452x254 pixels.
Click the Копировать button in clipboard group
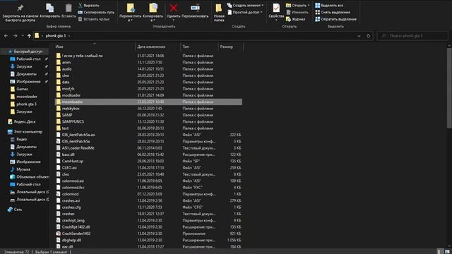click(50, 11)
